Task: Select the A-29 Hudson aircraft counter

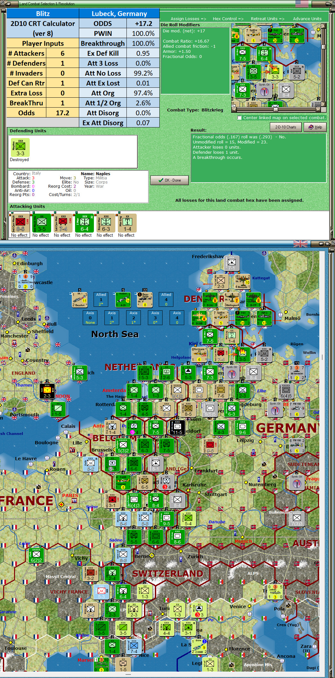Action: click(x=123, y=299)
